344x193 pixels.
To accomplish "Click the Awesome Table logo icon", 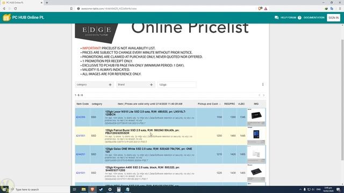I will pos(6,18).
